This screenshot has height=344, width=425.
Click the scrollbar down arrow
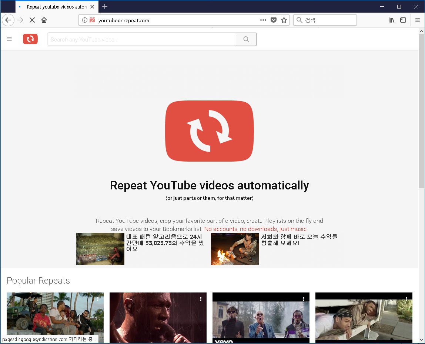click(421, 340)
